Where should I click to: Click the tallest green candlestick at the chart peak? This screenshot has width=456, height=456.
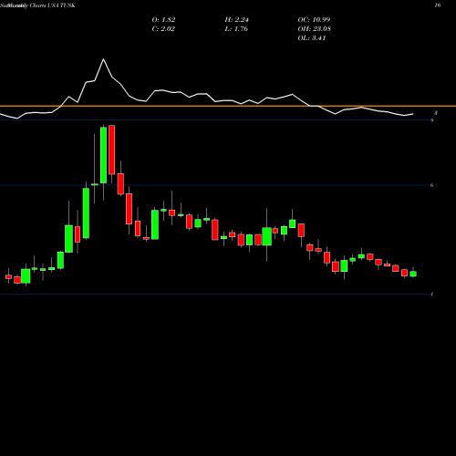[103, 155]
